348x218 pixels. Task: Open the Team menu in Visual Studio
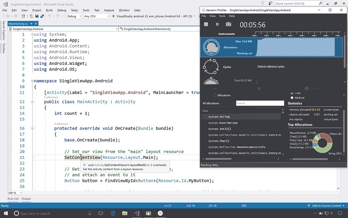point(74,10)
